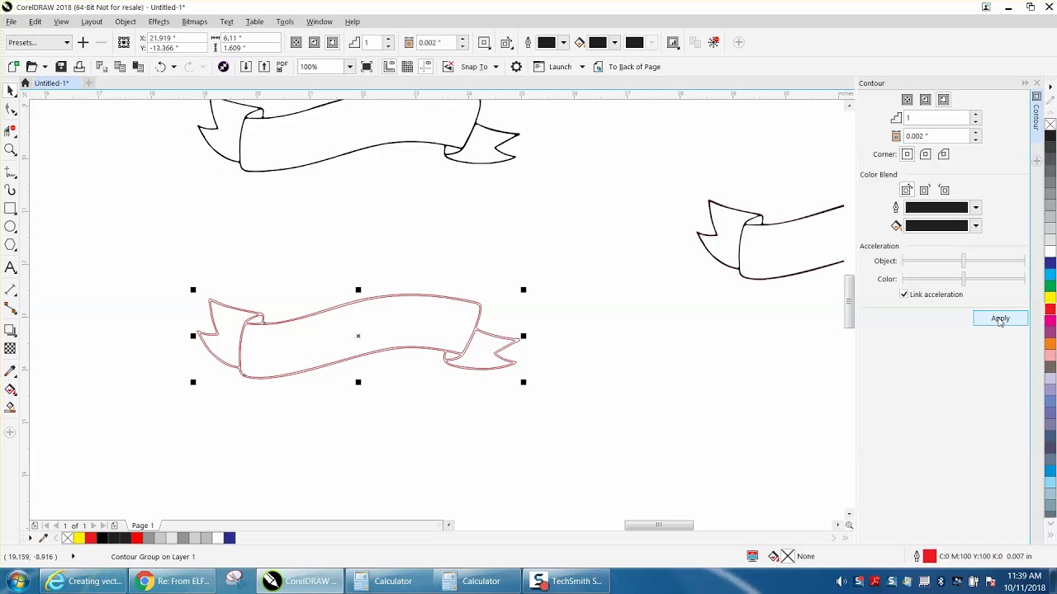Open the Bitmaps menu
This screenshot has height=594, width=1057.
(194, 21)
